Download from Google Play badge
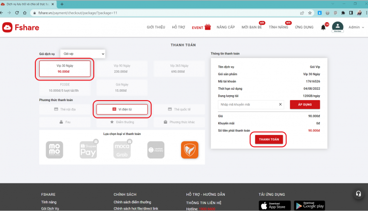The width and height of the screenshot is (368, 211). pos(309,206)
